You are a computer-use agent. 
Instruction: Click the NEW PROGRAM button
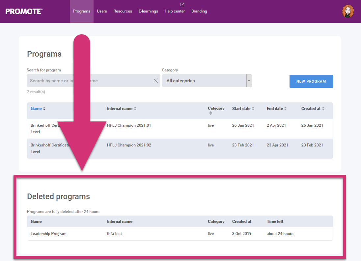pos(311,81)
